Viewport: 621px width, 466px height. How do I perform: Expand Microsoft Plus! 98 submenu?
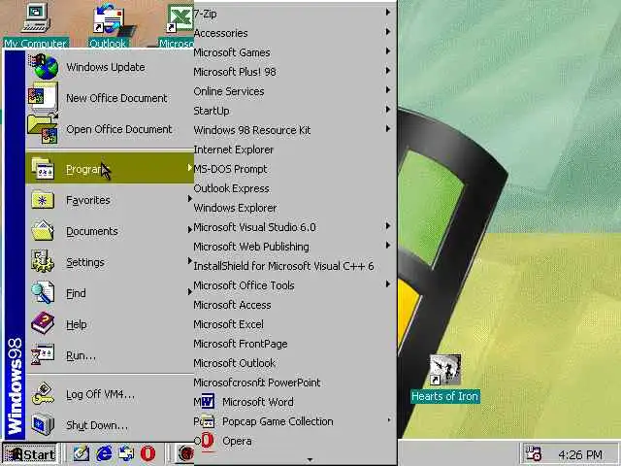(295, 72)
